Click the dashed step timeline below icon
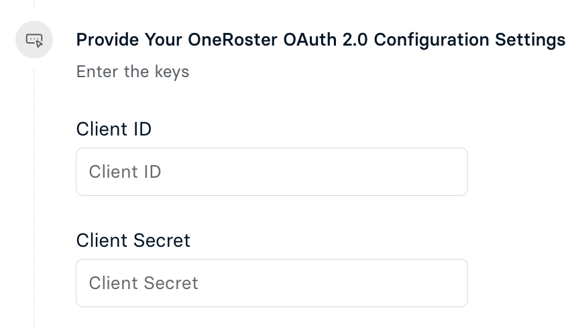 34,199
